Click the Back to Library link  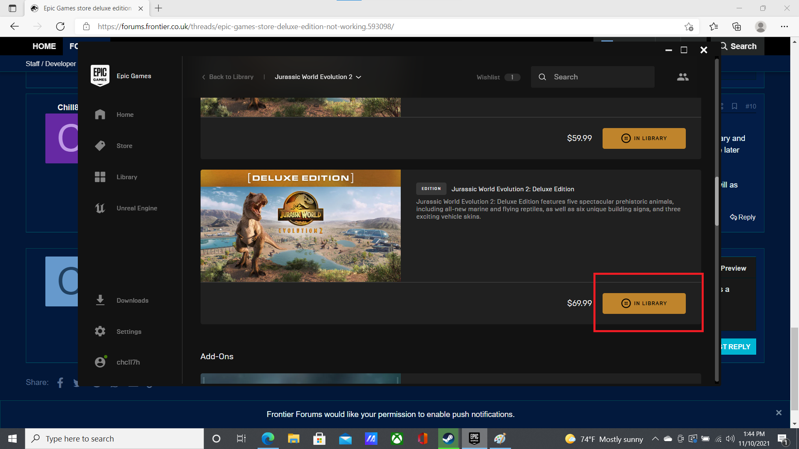click(228, 77)
